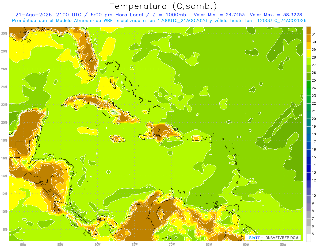Pick the purple swatch between 9 and 10
This screenshot has height=248, width=321.
point(308,199)
